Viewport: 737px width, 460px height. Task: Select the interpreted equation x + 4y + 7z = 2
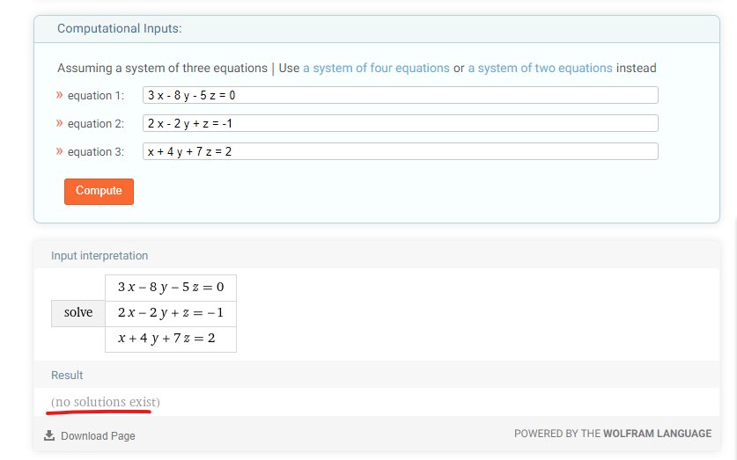click(x=171, y=339)
